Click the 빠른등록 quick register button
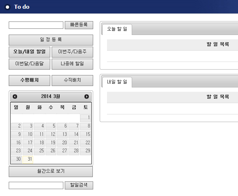238x196 pixels. point(79,25)
